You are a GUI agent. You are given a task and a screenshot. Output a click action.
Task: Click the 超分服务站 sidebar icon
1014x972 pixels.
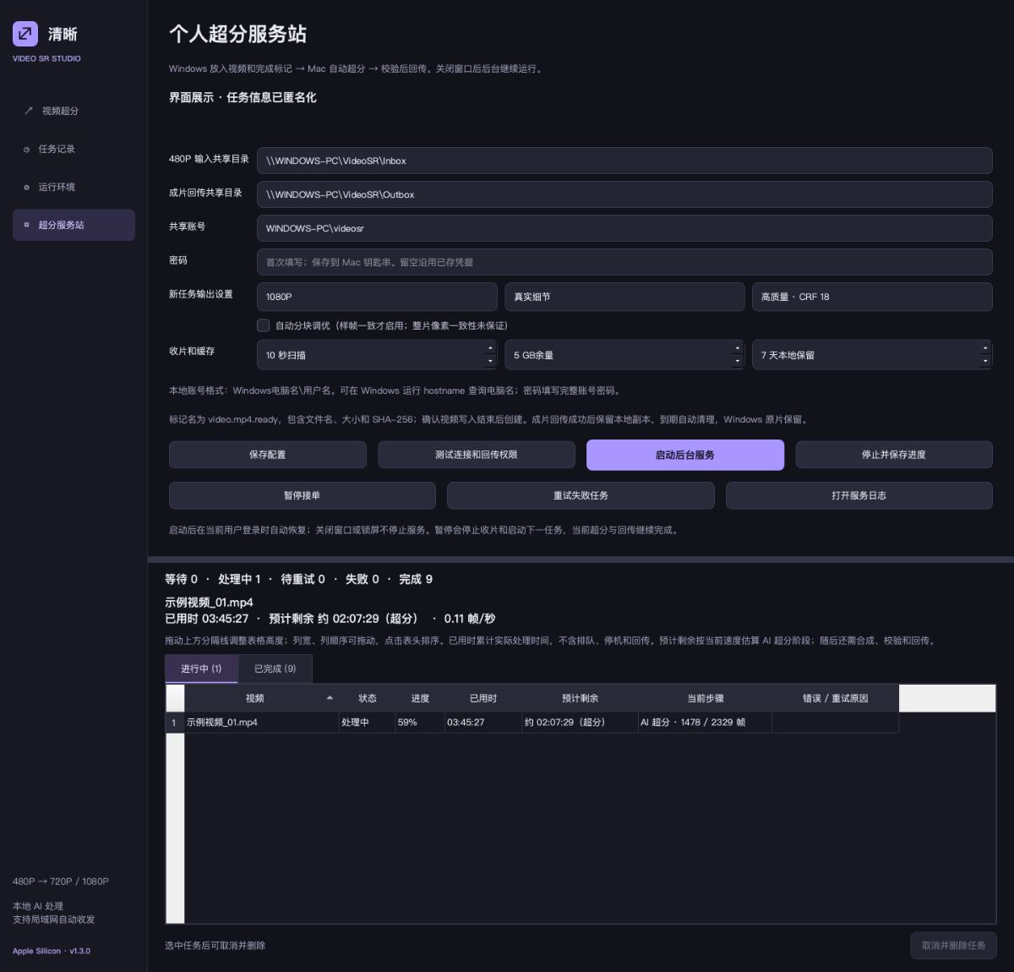click(26, 225)
